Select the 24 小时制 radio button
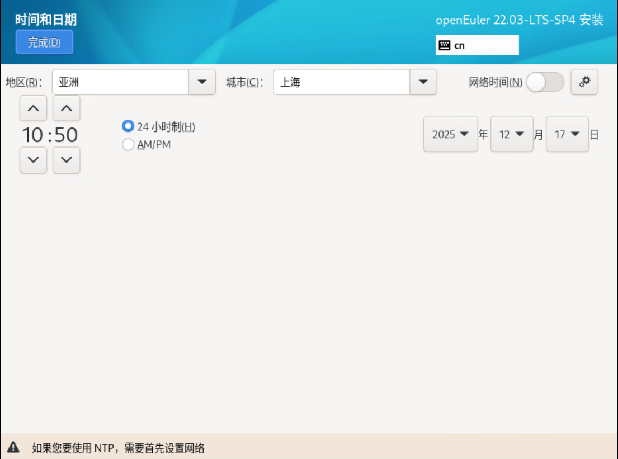Image resolution: width=618 pixels, height=459 pixels. click(x=128, y=127)
